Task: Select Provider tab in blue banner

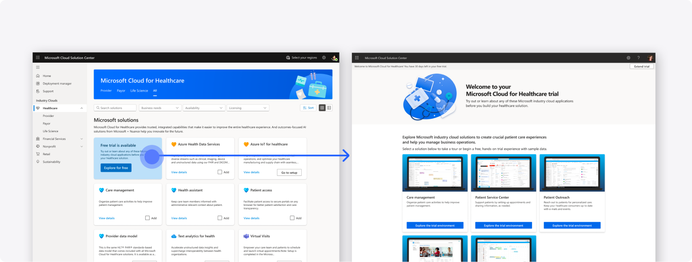Action: pos(106,91)
